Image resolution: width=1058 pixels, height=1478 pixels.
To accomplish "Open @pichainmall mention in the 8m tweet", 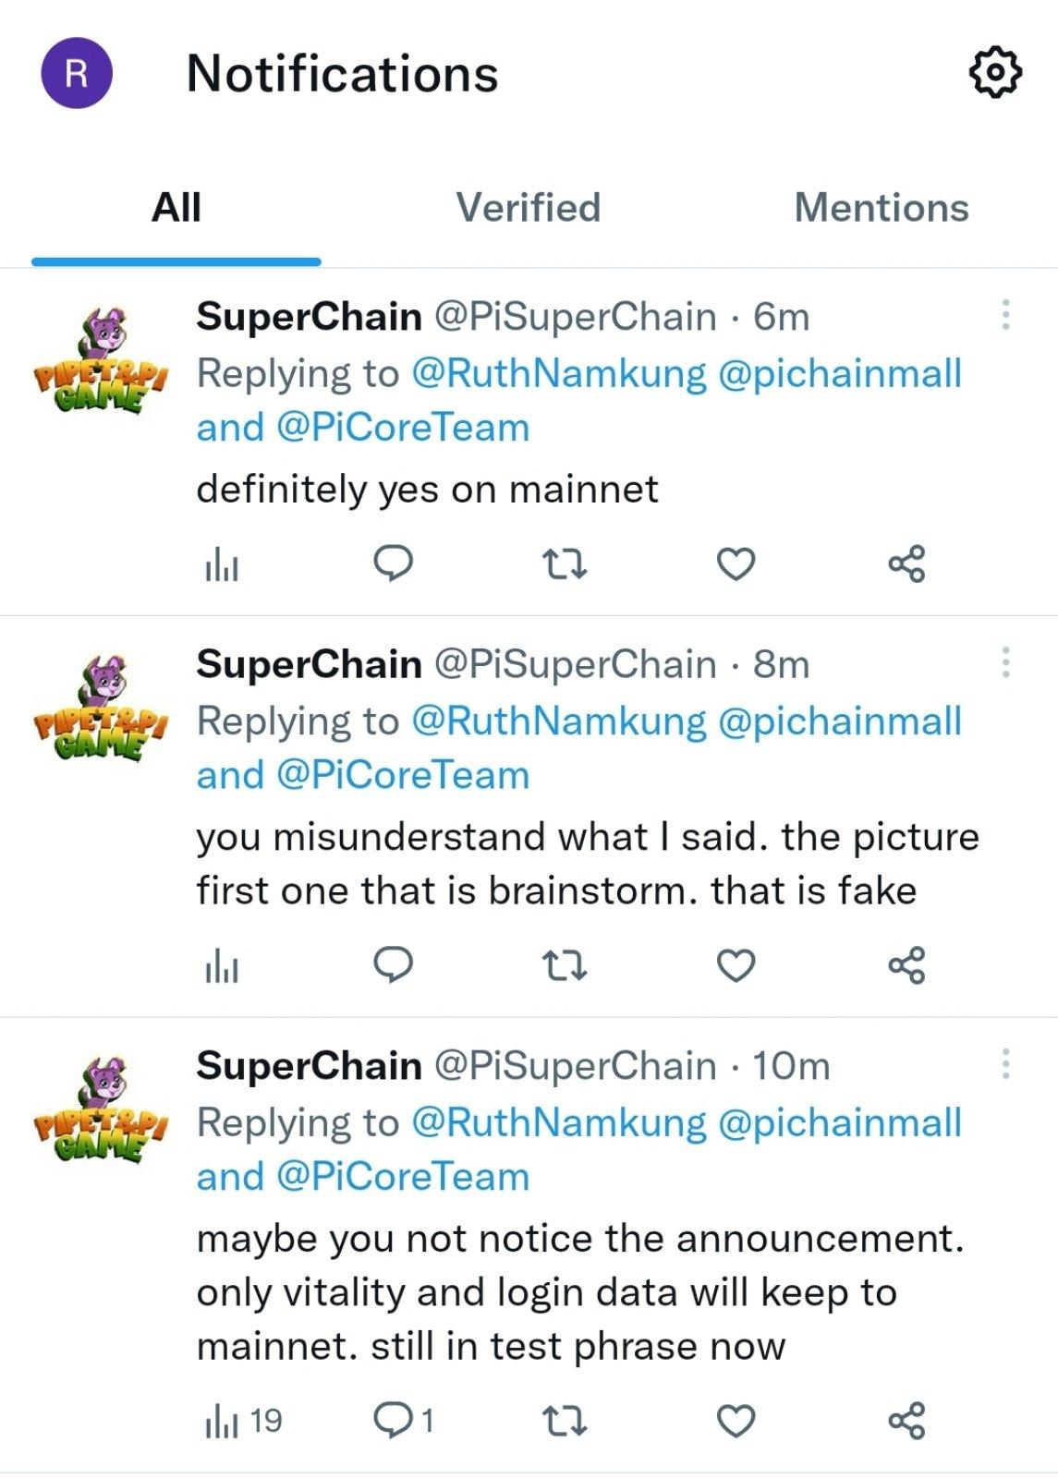I will 839,721.
